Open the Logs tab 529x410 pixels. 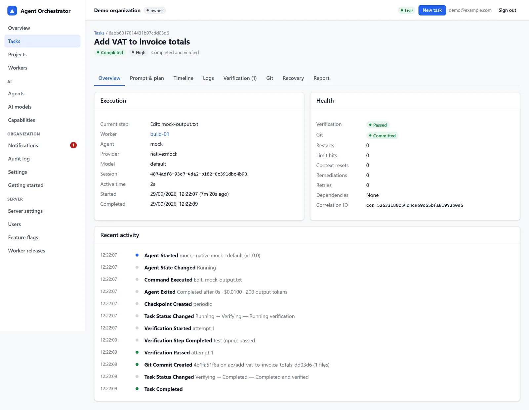point(208,78)
